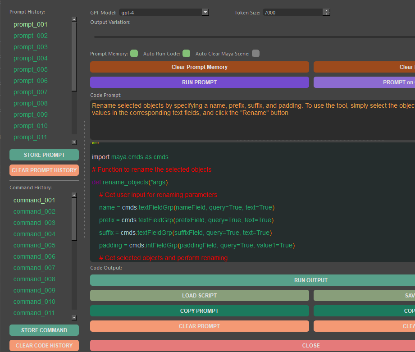
Task: Click the CLEAR PROMPT button
Action: (x=200, y=326)
